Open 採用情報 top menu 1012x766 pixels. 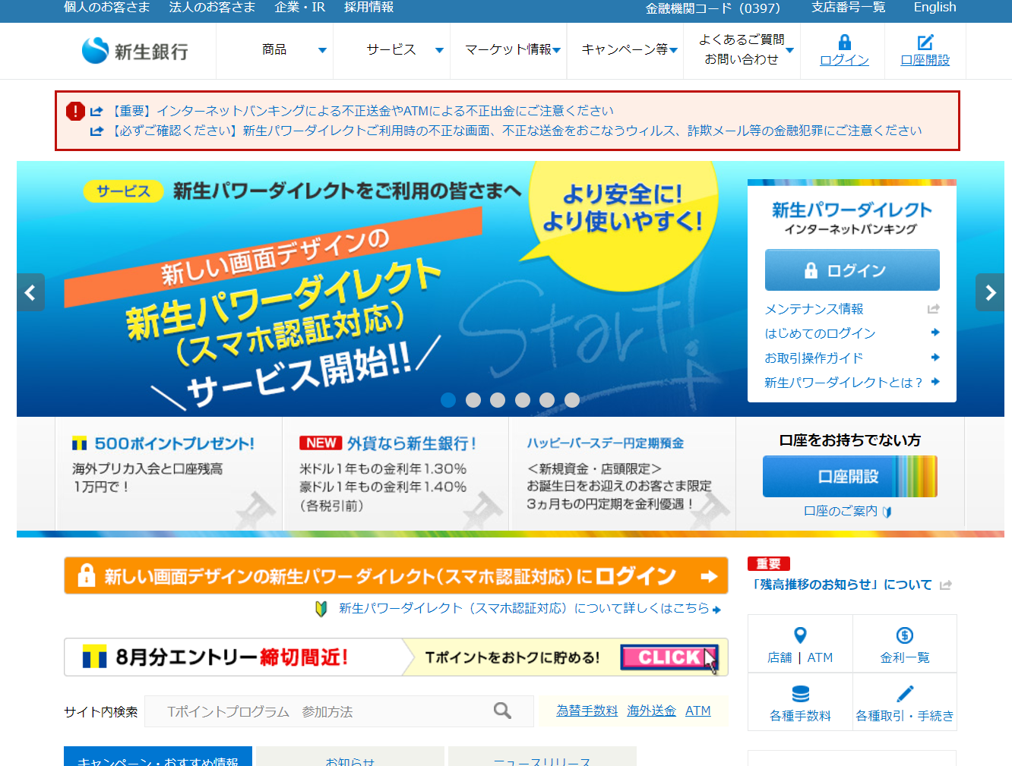click(x=369, y=8)
